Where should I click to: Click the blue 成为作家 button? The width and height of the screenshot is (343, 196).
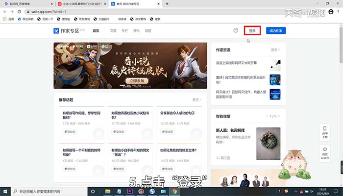click(x=276, y=31)
